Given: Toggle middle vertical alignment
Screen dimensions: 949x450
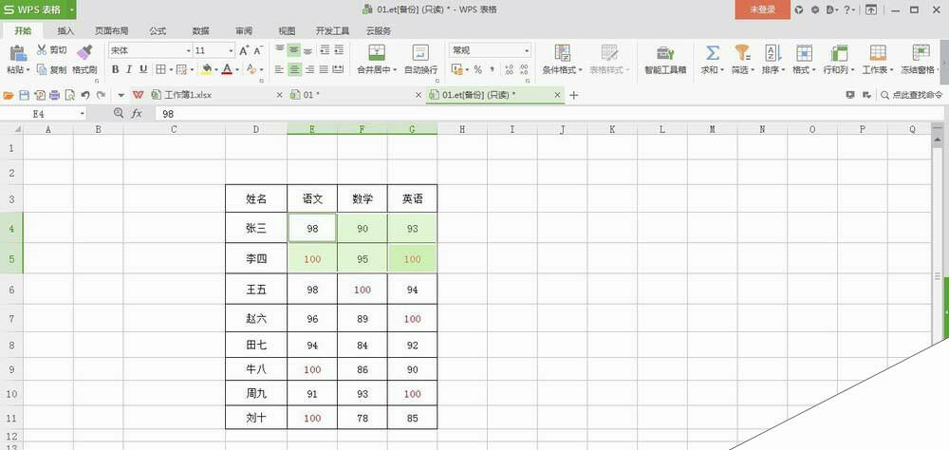Looking at the screenshot, I should tap(294, 49).
